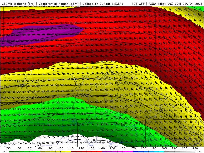Click the '250mb Isotachs (kts)' title text

coord(18,4)
